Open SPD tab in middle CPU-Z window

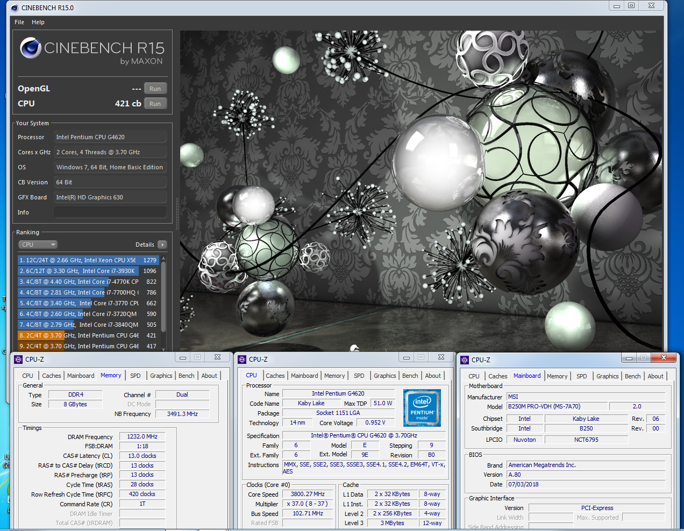coord(359,376)
